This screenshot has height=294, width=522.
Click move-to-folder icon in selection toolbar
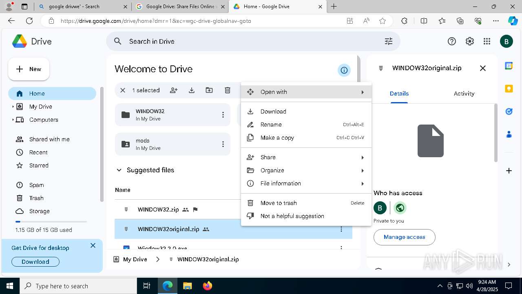(209, 90)
